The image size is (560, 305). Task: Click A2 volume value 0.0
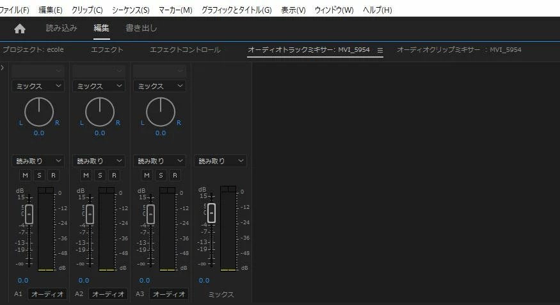[84, 280]
